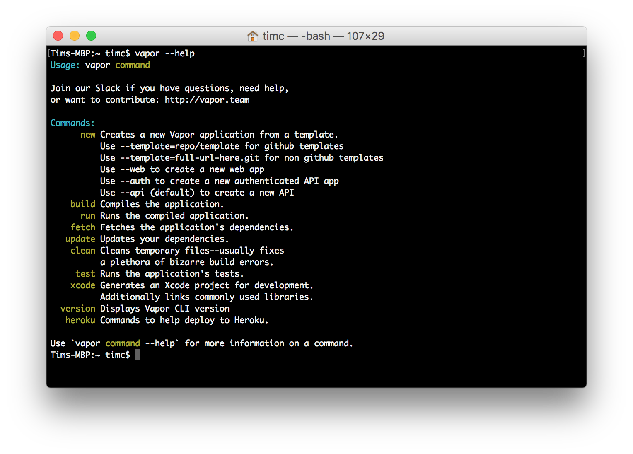Click '--template=repo/template' option text

180,146
